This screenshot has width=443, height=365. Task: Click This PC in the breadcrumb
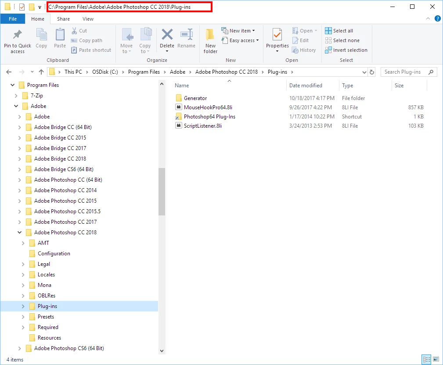point(73,72)
